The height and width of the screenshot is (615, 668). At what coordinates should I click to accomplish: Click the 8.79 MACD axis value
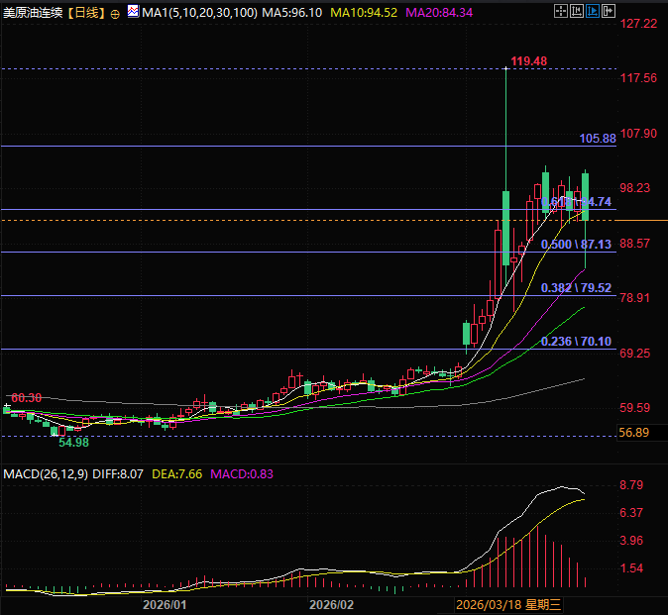pos(631,485)
